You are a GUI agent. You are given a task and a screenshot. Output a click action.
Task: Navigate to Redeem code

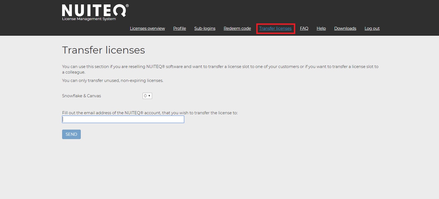237,28
